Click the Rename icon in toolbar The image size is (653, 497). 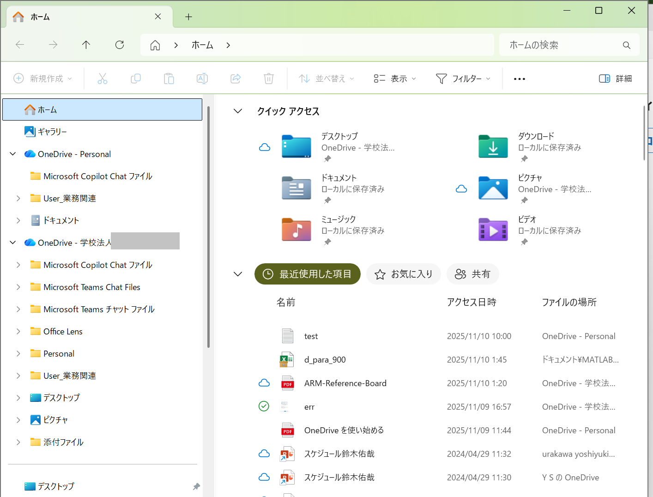click(x=202, y=79)
